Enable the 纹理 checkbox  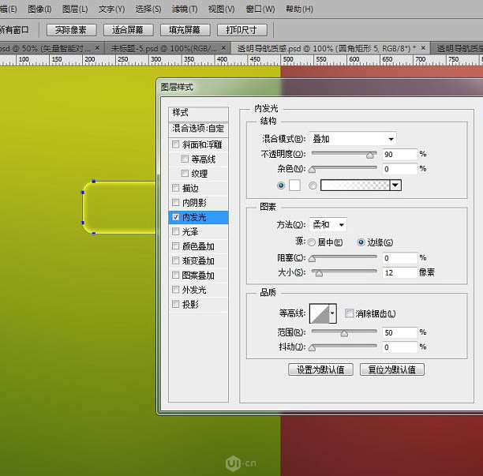185,173
